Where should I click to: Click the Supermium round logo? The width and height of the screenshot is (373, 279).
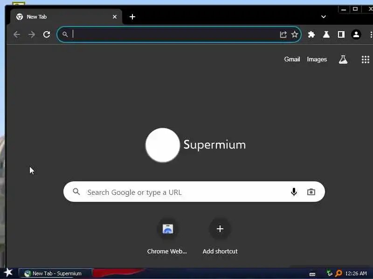pyautogui.click(x=163, y=145)
